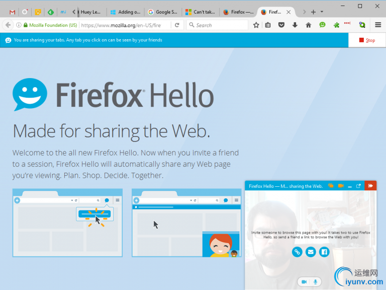This screenshot has height=290, width=386.
Task: Open the pinned Gmail tab
Action: tap(12, 12)
